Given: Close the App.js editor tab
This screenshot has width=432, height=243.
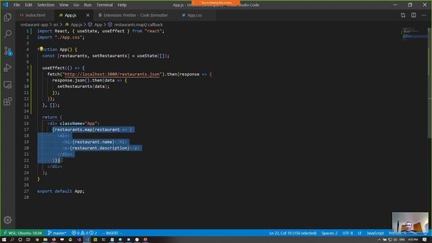Looking at the screenshot, I should pyautogui.click(x=88, y=15).
